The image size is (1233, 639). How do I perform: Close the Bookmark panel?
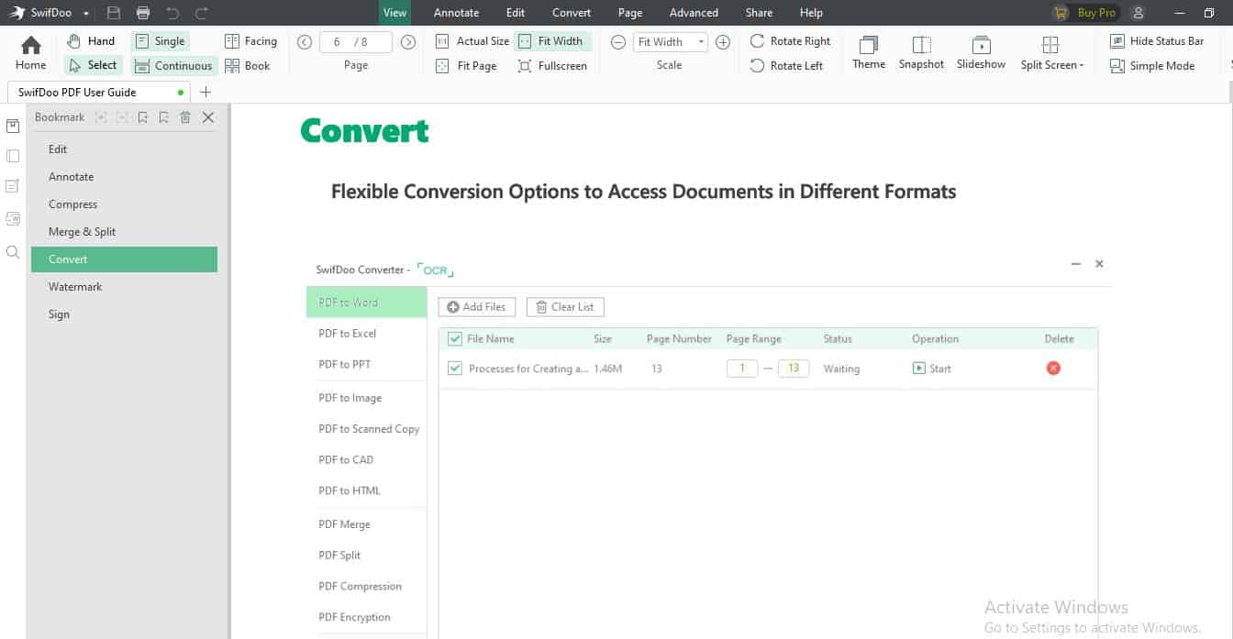click(208, 117)
